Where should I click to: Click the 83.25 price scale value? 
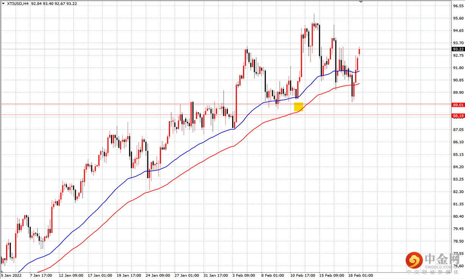pyautogui.click(x=458, y=179)
